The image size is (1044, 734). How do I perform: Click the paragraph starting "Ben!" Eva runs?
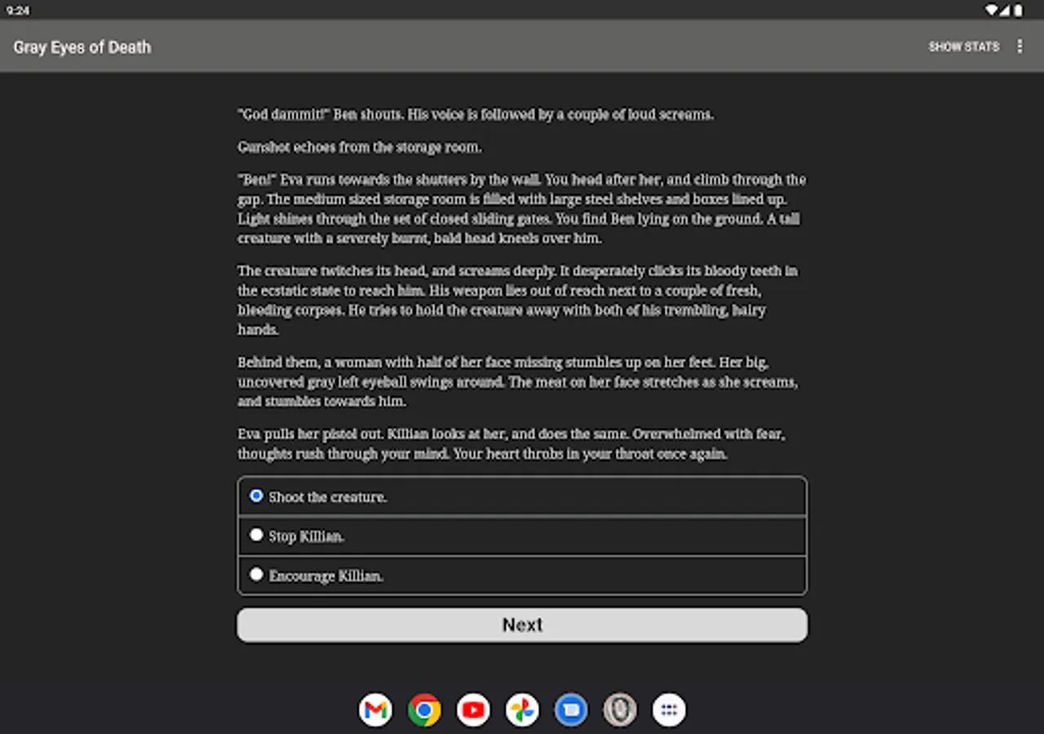tap(522, 209)
